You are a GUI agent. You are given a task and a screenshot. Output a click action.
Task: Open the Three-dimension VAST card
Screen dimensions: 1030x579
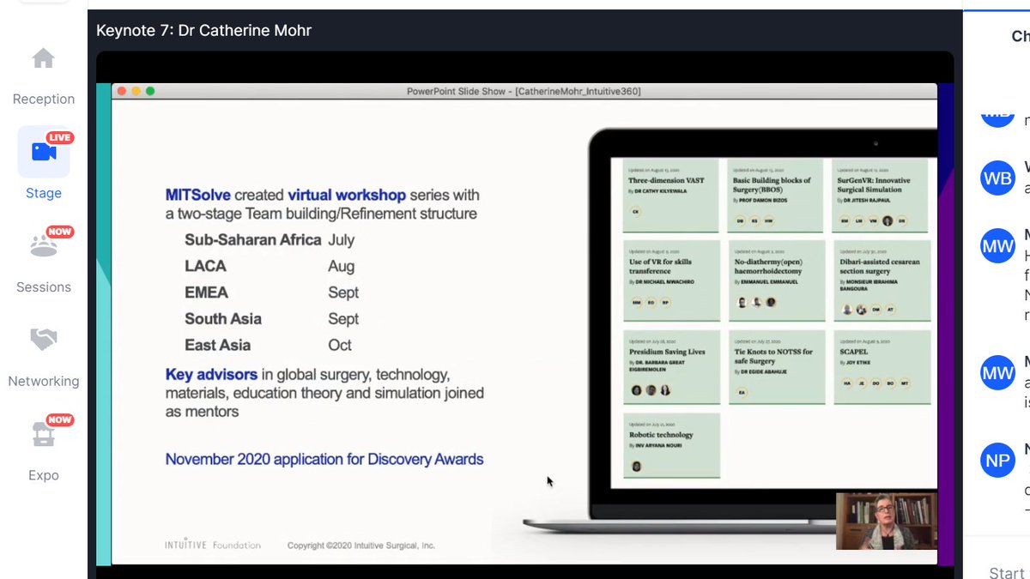click(671, 195)
